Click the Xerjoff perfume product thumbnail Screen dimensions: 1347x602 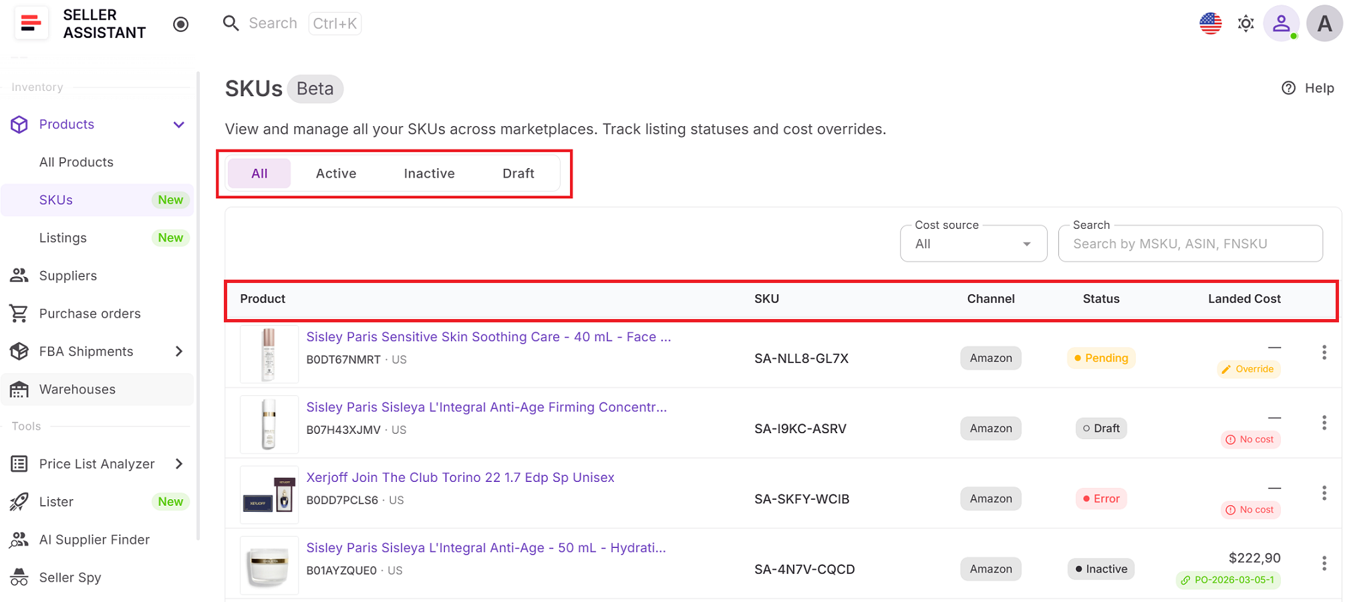pos(269,495)
